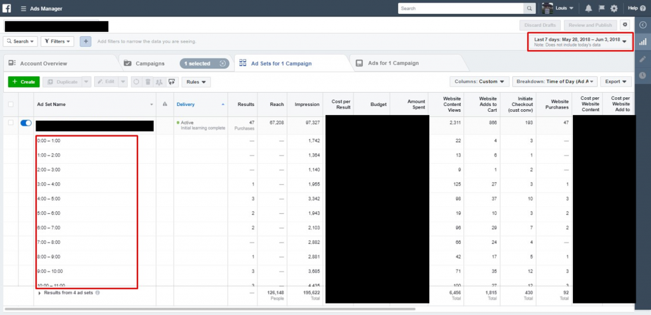Click the 67,208 reach value

point(276,123)
